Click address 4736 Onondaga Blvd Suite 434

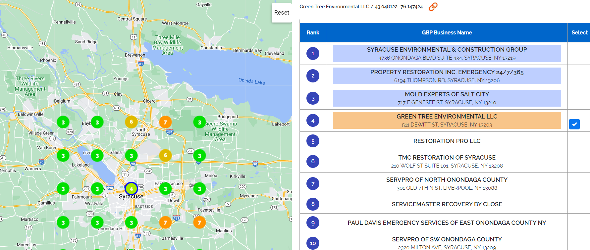click(x=447, y=58)
